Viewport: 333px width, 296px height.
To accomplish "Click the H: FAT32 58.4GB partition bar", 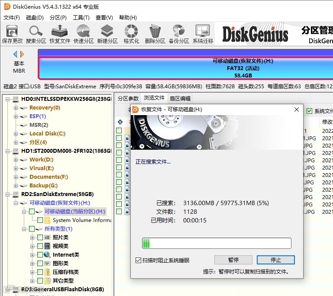I will (x=185, y=68).
